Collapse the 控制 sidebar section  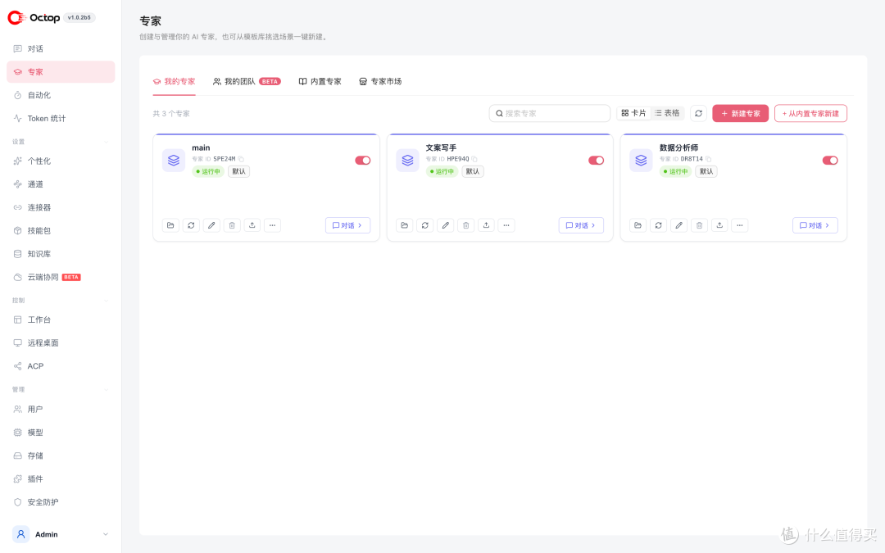pos(106,300)
